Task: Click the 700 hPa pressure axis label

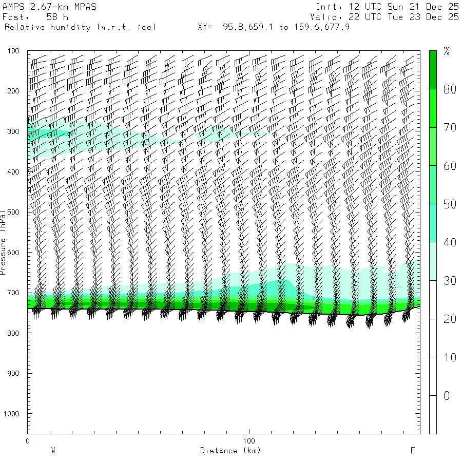Action: point(13,293)
